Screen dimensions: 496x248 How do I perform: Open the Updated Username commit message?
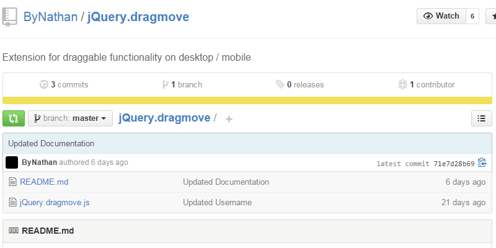tap(217, 202)
